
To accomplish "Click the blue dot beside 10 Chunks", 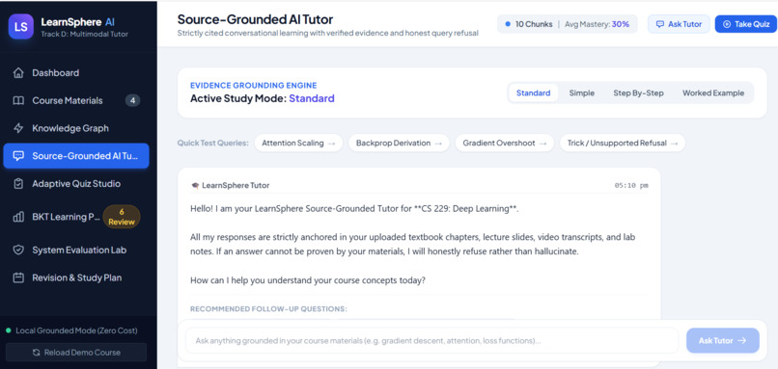I will [508, 24].
